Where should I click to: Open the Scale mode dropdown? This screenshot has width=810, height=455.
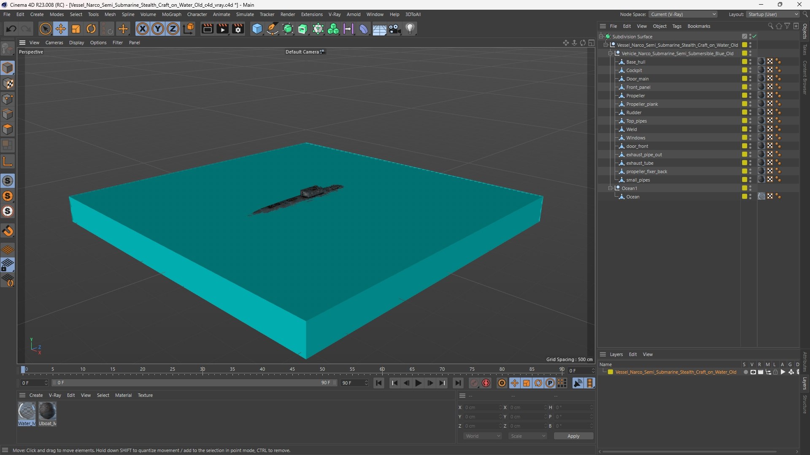527,436
